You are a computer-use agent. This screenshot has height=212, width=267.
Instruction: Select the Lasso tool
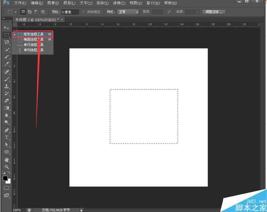(6, 42)
